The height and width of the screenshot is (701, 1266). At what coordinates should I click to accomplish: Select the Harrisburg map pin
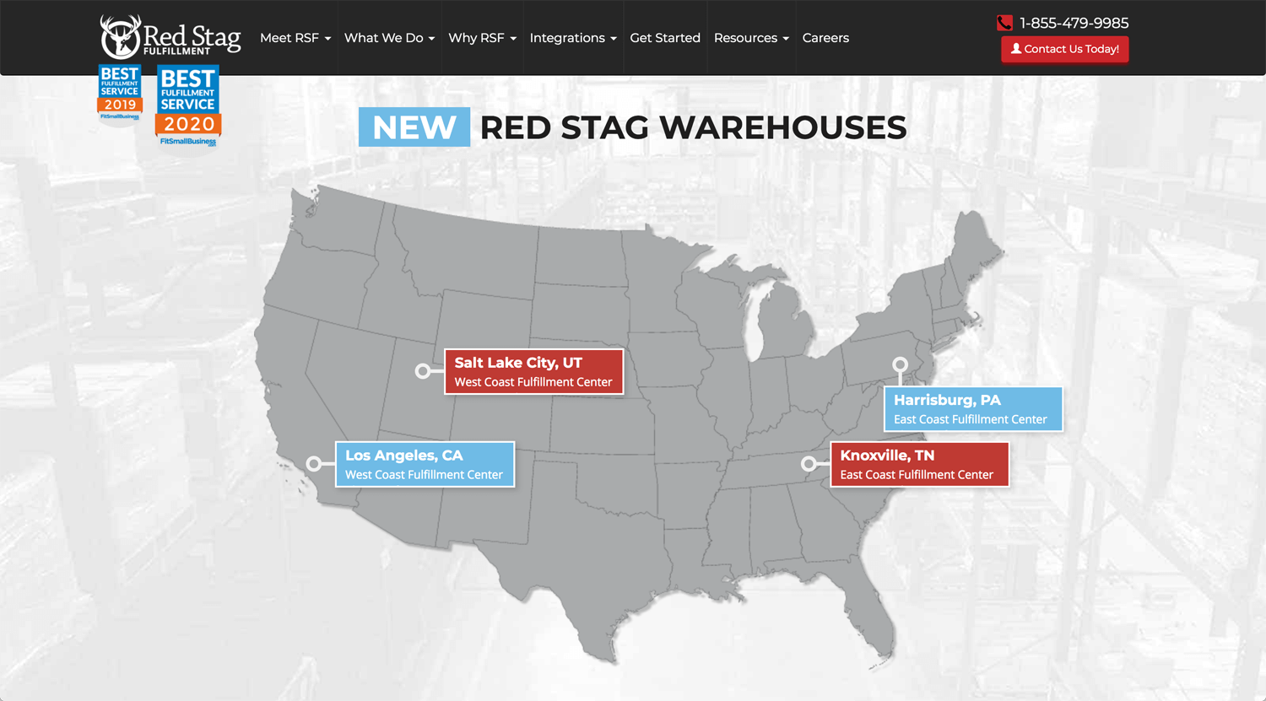(x=901, y=365)
